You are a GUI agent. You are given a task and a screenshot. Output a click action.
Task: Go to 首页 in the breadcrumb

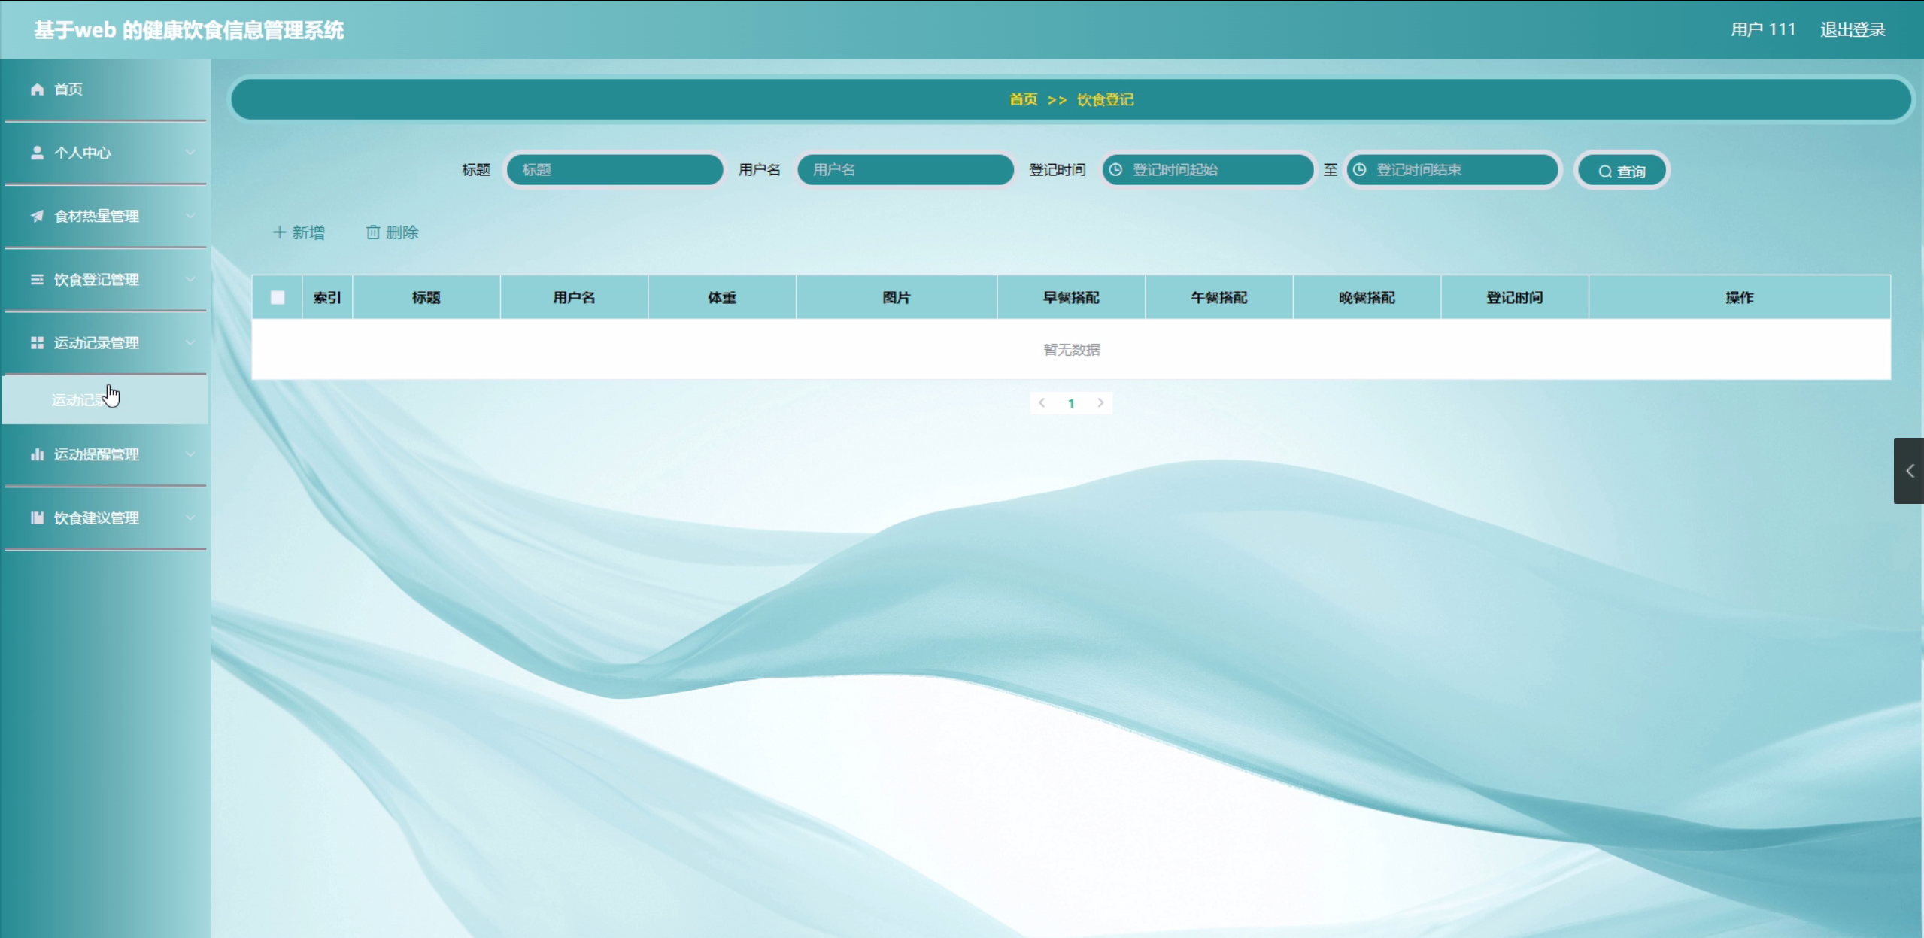point(1022,99)
